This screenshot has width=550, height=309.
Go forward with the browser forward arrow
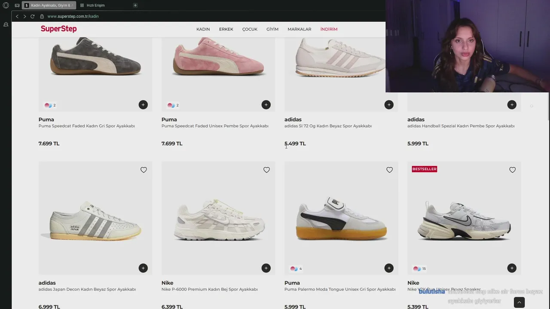[24, 16]
